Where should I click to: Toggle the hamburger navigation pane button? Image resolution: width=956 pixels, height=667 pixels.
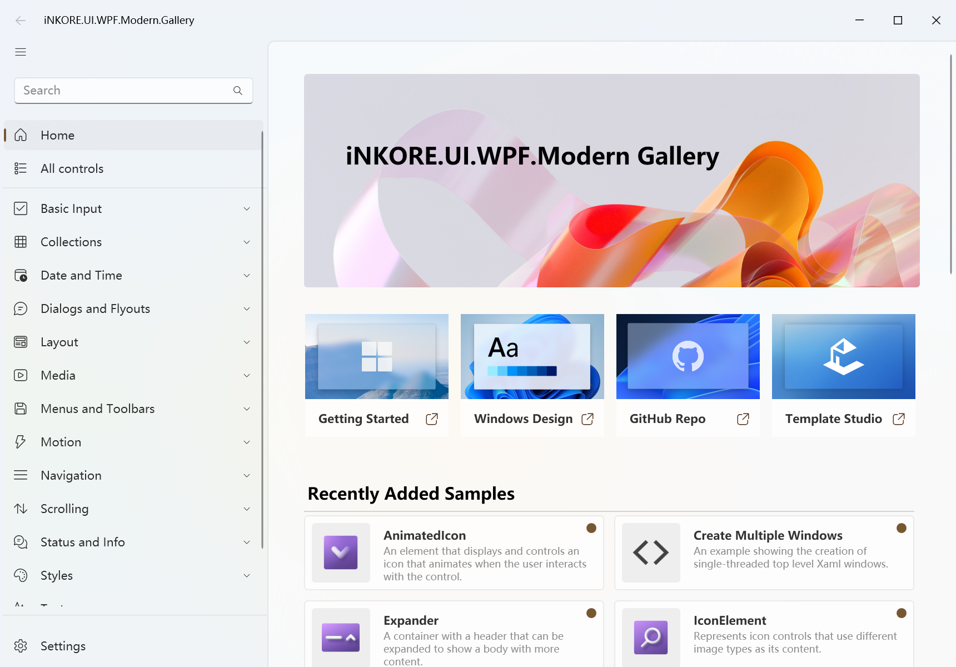(x=21, y=52)
